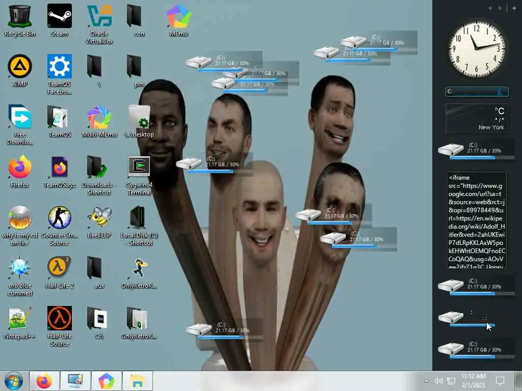This screenshot has height=391, width=522.
Task: Click drive gadget below the iframe note
Action: pyautogui.click(x=476, y=286)
